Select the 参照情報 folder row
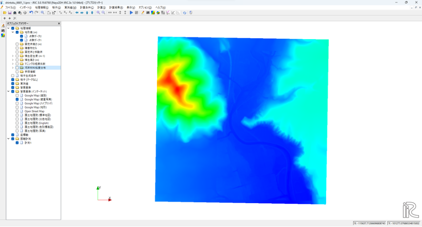The height and width of the screenshot is (227, 422). click(30, 72)
